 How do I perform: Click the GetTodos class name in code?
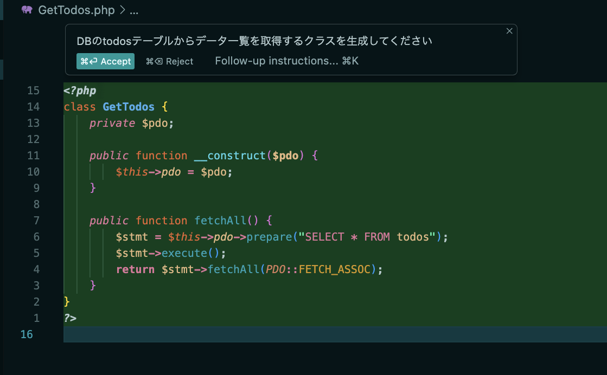coord(128,106)
